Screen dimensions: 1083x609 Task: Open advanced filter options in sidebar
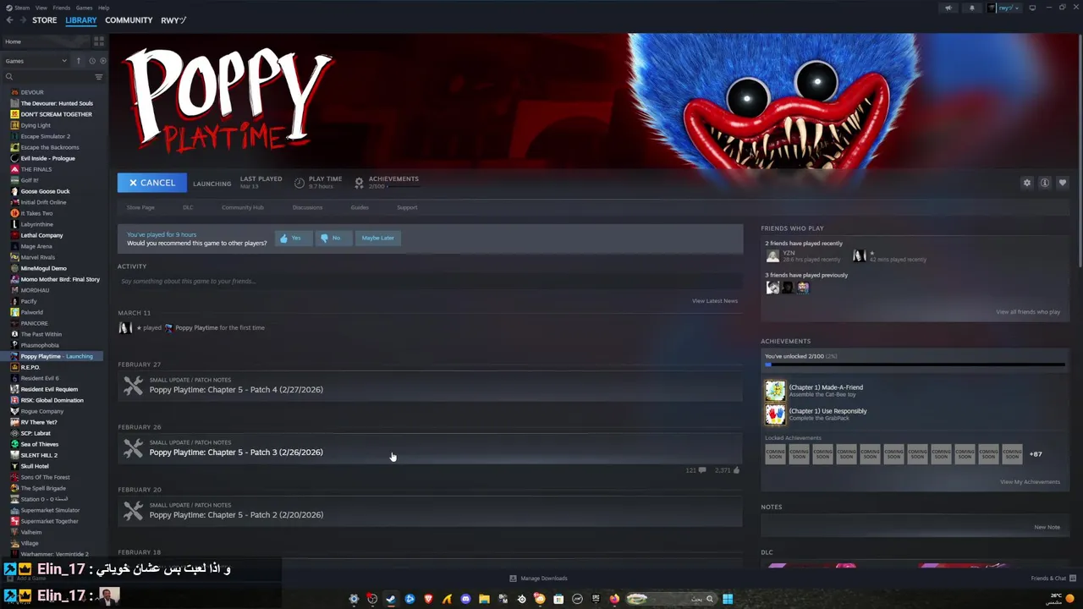click(x=98, y=77)
